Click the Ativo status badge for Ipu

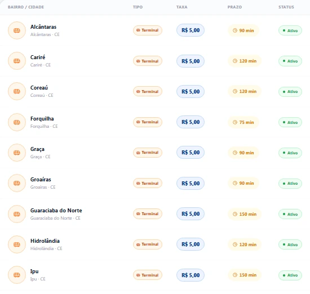[x=290, y=275]
